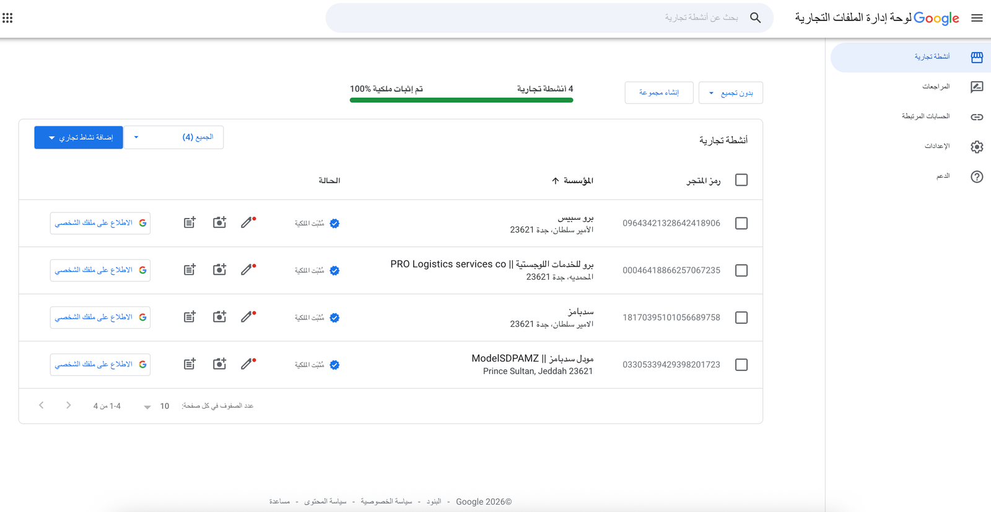Screen dimensions: 991x512
Task: Open the Google apps grid icon
Action: coord(7,18)
